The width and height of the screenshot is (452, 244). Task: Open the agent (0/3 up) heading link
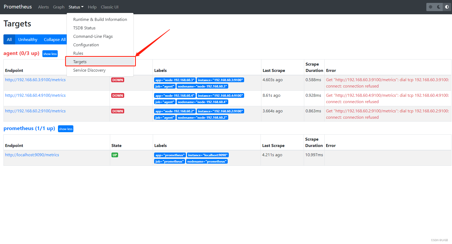(x=21, y=53)
